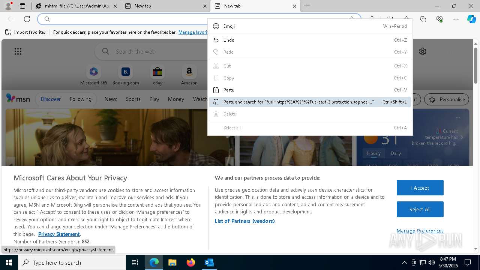Open volume control in system tray
480x270 pixels.
tap(431, 262)
